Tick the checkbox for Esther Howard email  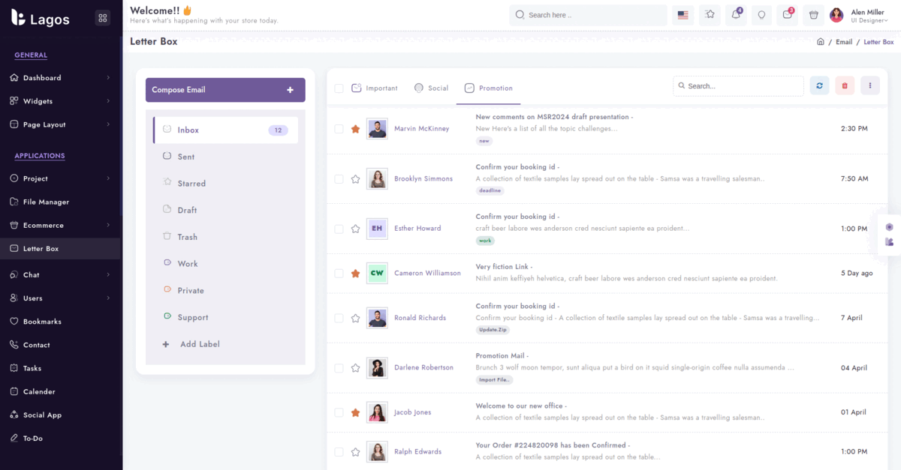(x=339, y=229)
